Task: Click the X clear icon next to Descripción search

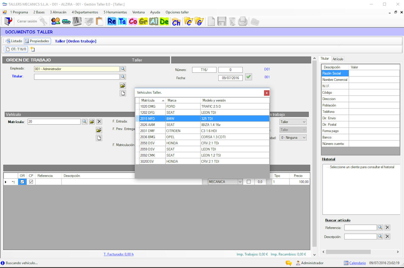Action: 388,237
